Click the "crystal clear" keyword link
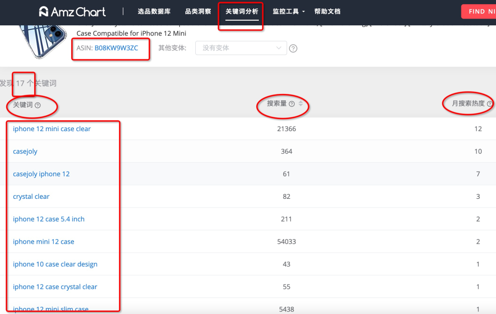 point(31,196)
